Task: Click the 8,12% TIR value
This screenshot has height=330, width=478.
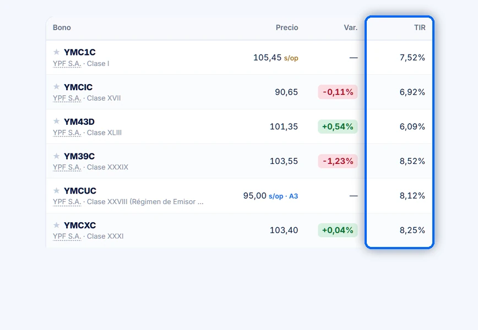Action: [x=412, y=196]
